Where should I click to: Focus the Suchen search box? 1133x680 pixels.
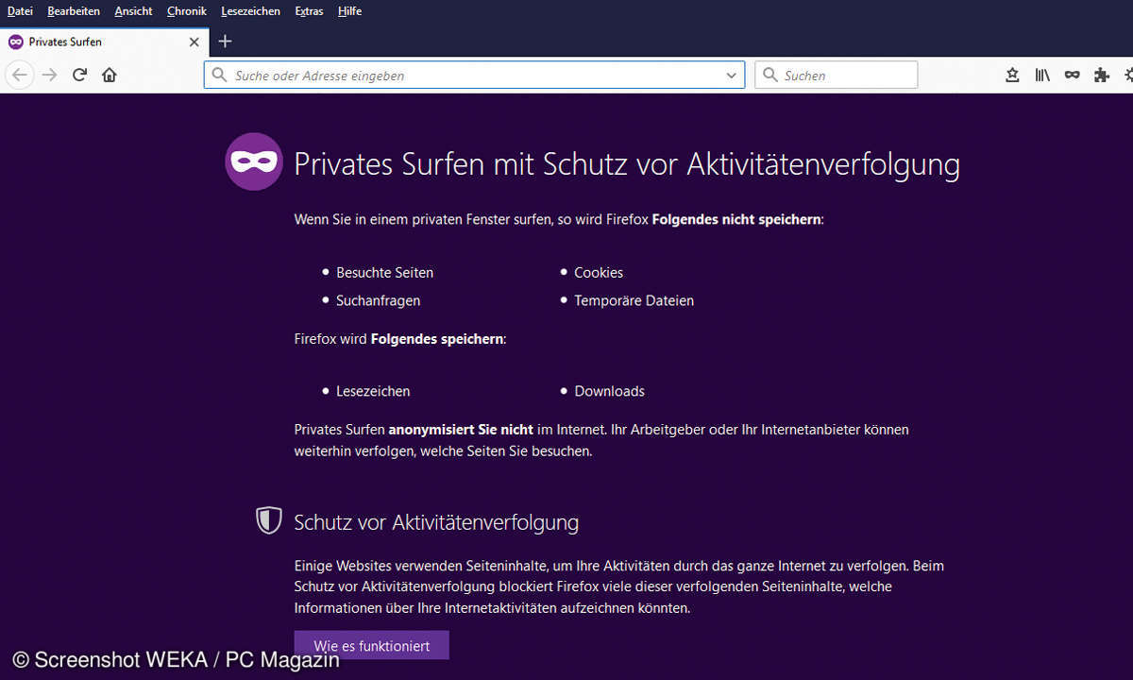tap(837, 75)
